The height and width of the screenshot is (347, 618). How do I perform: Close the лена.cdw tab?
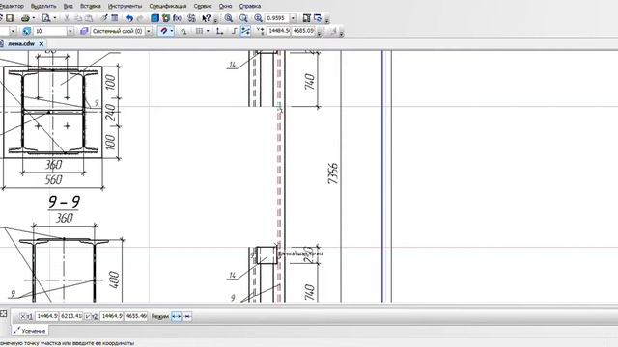42,44
